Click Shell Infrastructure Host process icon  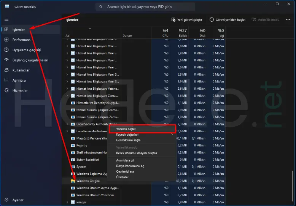tap(73, 152)
